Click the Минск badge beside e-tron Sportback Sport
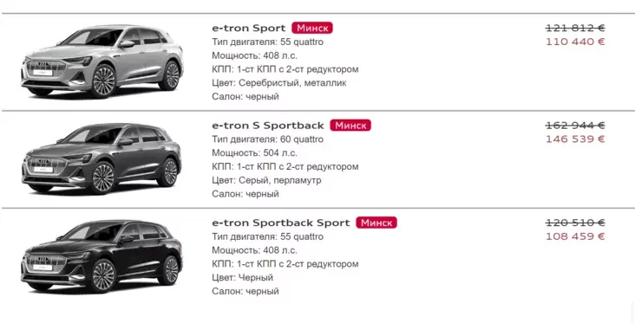The width and height of the screenshot is (635, 323). coord(376,223)
